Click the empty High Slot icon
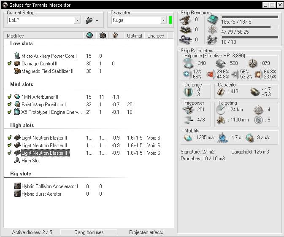 17,160
